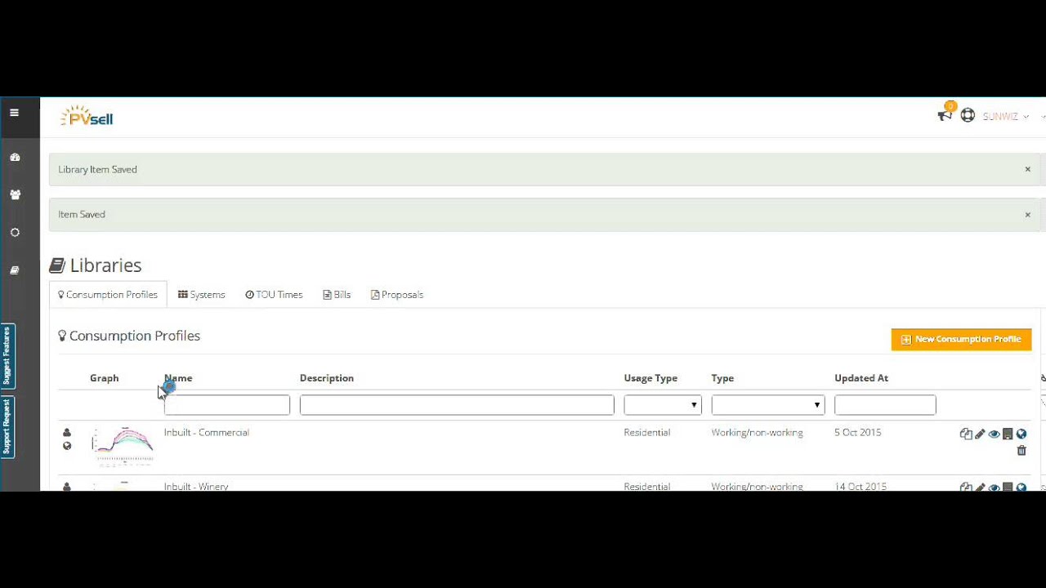Click the Inbuilt - Commercial graph thumbnail
Screen dimensions: 1046x588
point(123,446)
